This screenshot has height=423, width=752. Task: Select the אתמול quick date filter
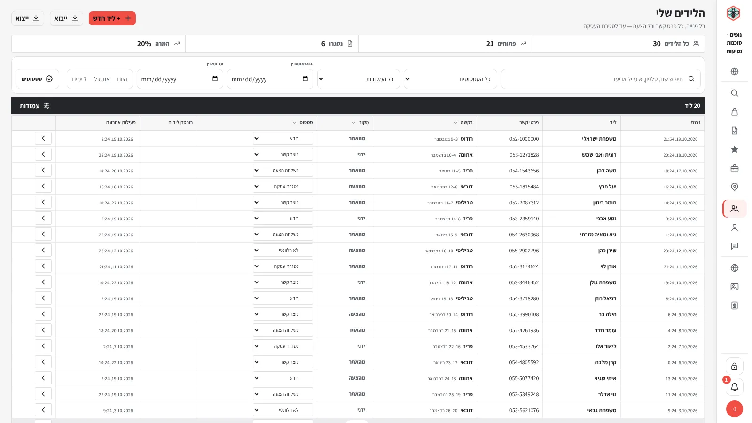click(x=102, y=79)
